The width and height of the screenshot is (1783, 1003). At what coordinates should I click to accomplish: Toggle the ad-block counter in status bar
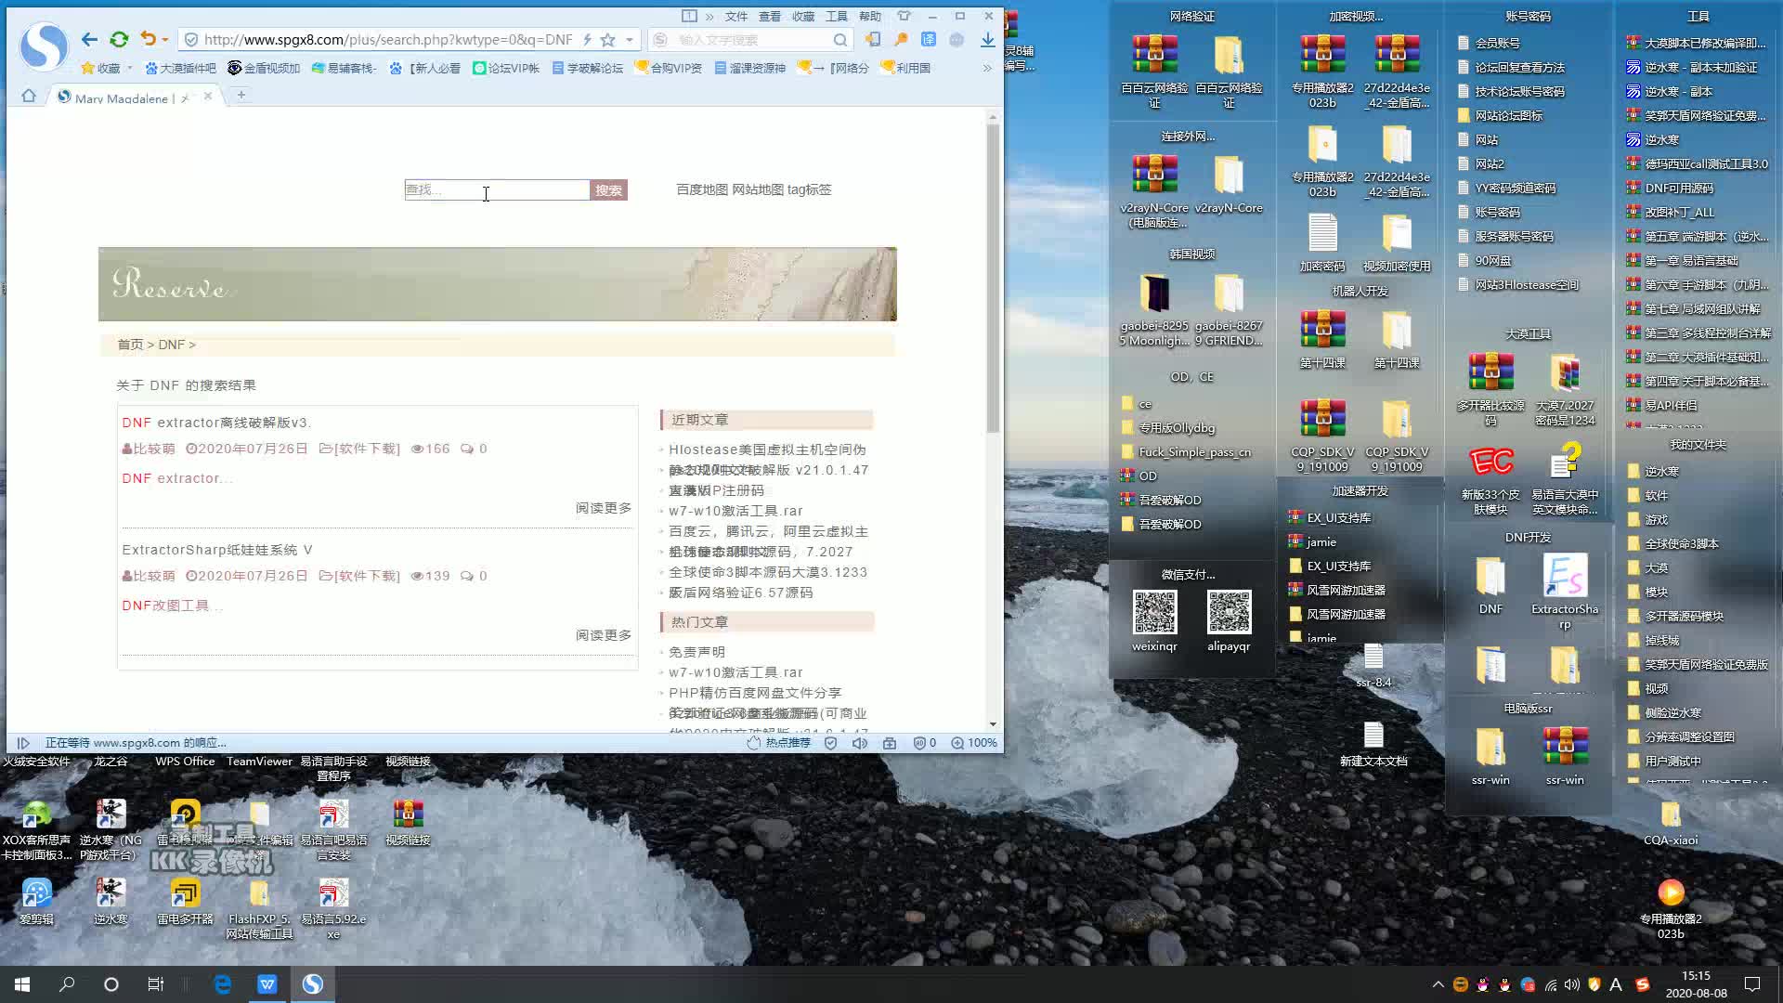[924, 743]
